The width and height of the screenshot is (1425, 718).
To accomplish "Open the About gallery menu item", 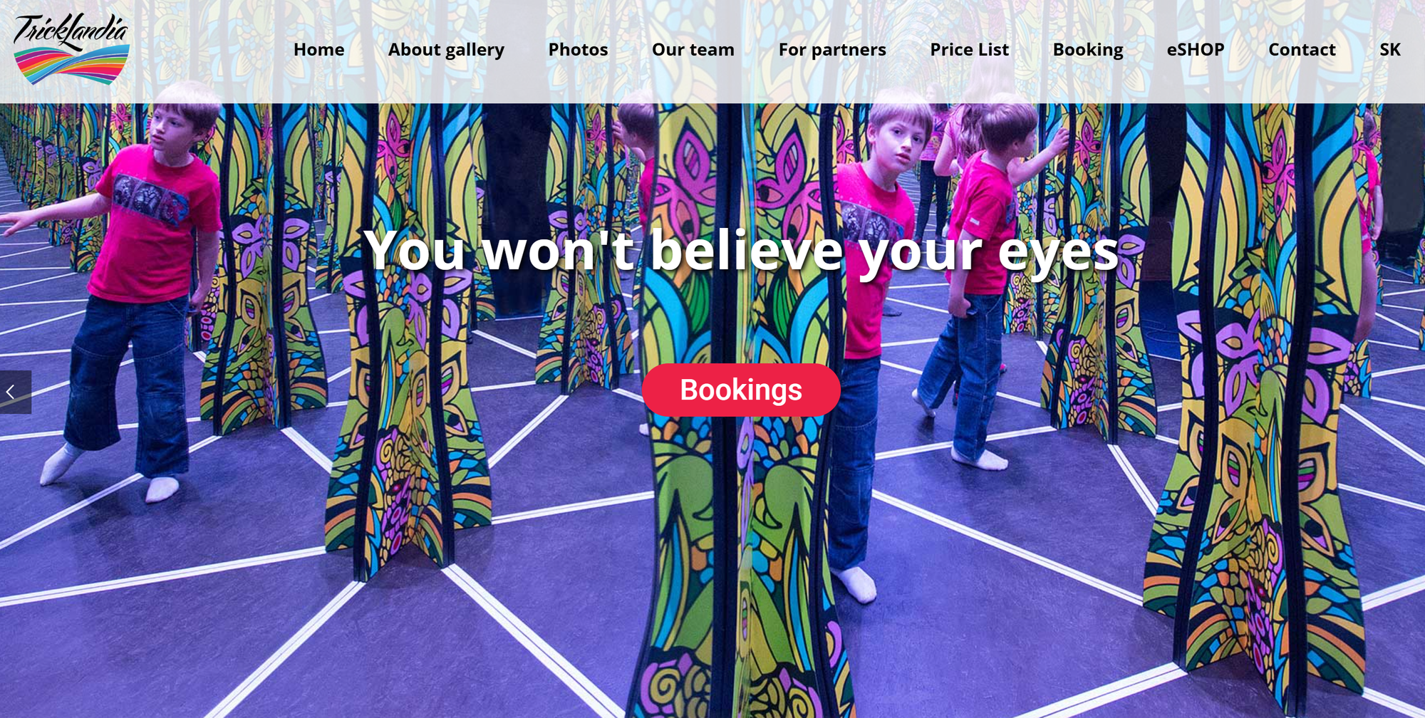I will point(446,50).
